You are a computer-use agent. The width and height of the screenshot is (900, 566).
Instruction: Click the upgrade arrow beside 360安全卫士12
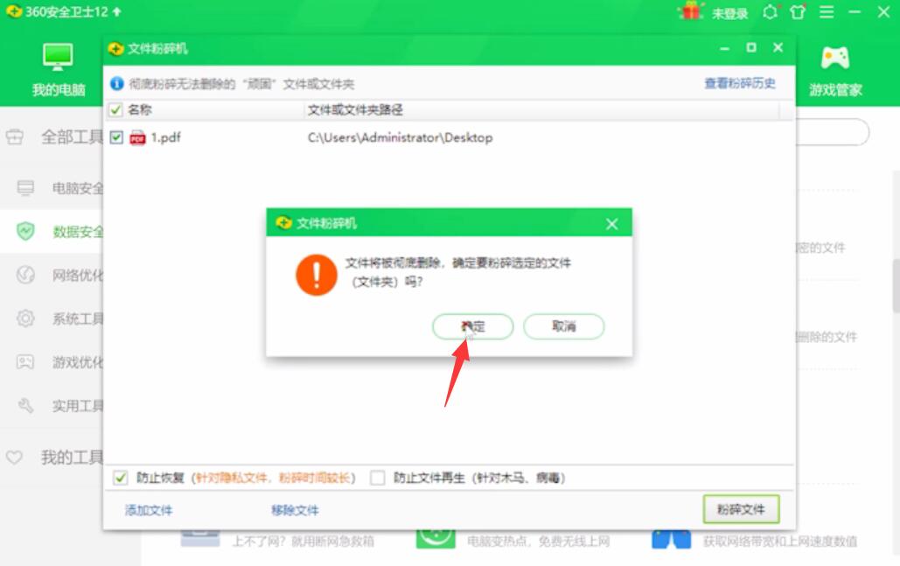(116, 11)
